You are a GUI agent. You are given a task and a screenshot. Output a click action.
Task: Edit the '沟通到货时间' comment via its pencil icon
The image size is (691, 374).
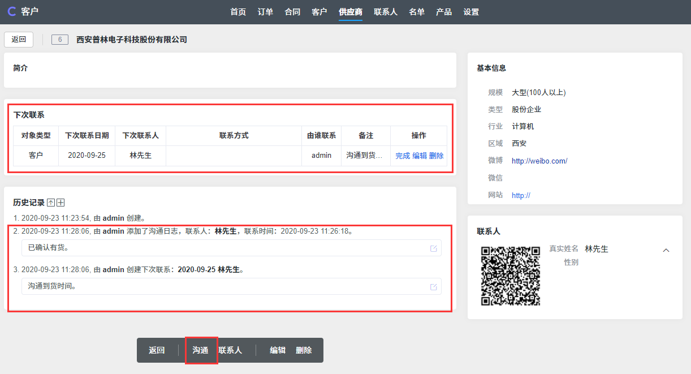433,287
